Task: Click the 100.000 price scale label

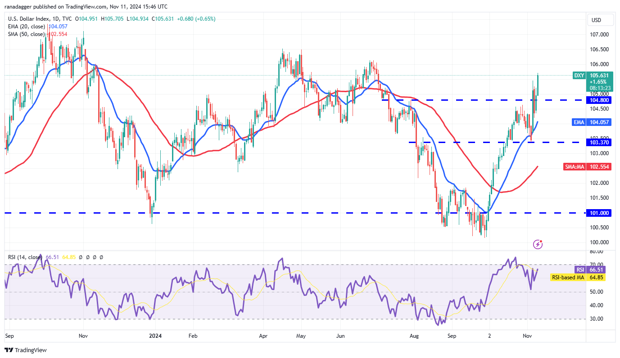Action: (599, 242)
